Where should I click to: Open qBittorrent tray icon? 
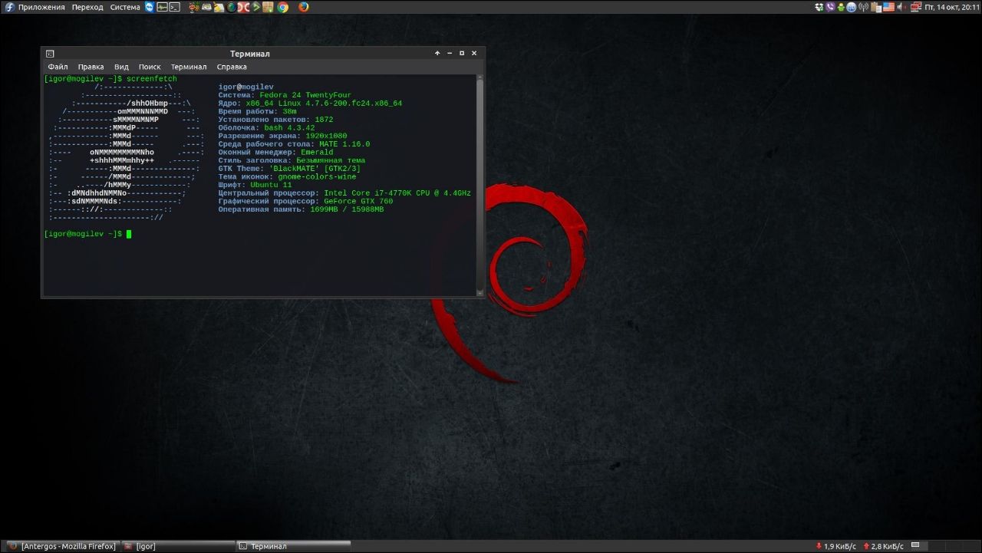click(x=852, y=7)
